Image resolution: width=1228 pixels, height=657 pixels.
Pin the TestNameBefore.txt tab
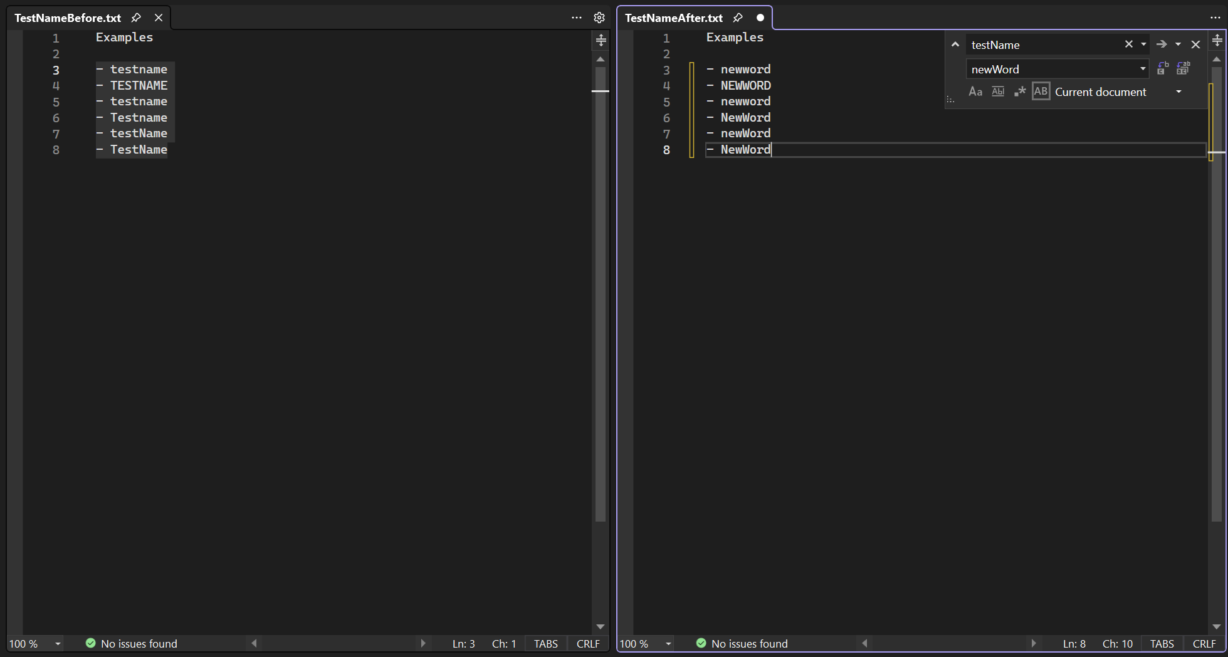point(136,18)
